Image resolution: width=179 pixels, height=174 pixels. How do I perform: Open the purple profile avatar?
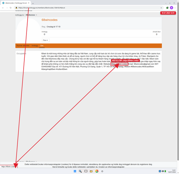(x=171, y=8)
